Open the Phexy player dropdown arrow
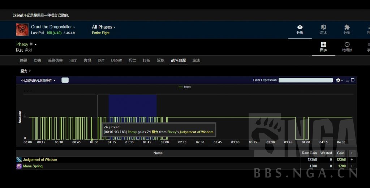 [x=36, y=44]
